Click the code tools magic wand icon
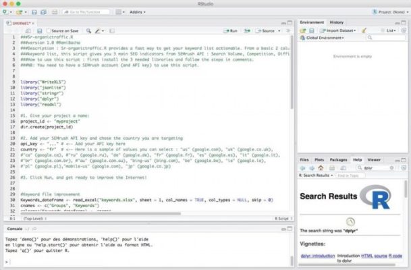 97,31
